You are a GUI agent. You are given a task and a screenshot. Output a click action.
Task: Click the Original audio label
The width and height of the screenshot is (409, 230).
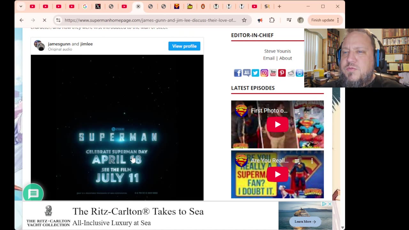point(60,49)
